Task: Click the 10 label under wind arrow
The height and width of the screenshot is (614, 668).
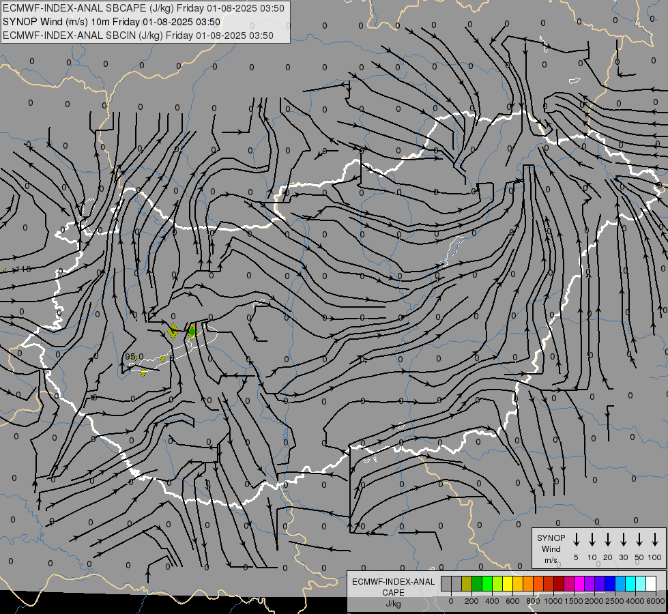Action: click(592, 557)
